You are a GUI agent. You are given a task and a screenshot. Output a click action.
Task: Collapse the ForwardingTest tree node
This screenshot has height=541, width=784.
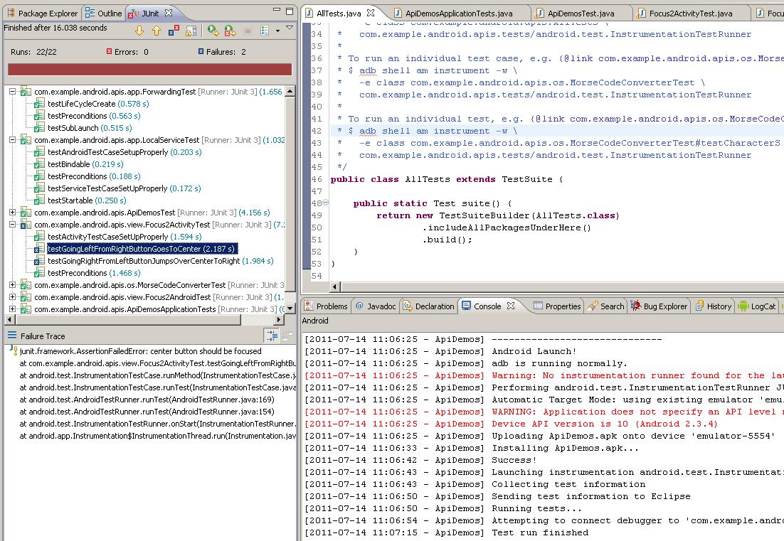click(12, 92)
